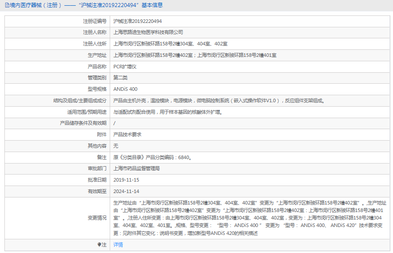Click the 适用范围/预期用途 label
This screenshot has height=253, width=393.
point(87,112)
